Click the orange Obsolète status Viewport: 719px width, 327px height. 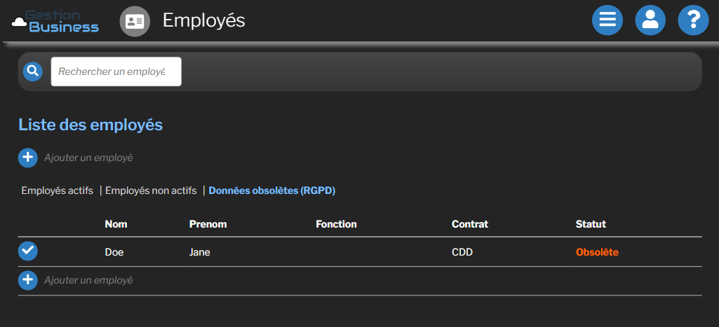point(597,252)
